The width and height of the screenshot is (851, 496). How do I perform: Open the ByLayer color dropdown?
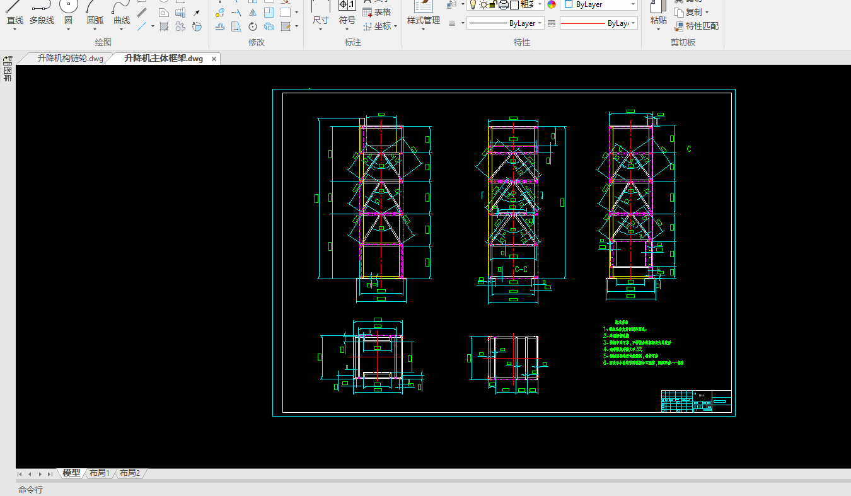[598, 4]
